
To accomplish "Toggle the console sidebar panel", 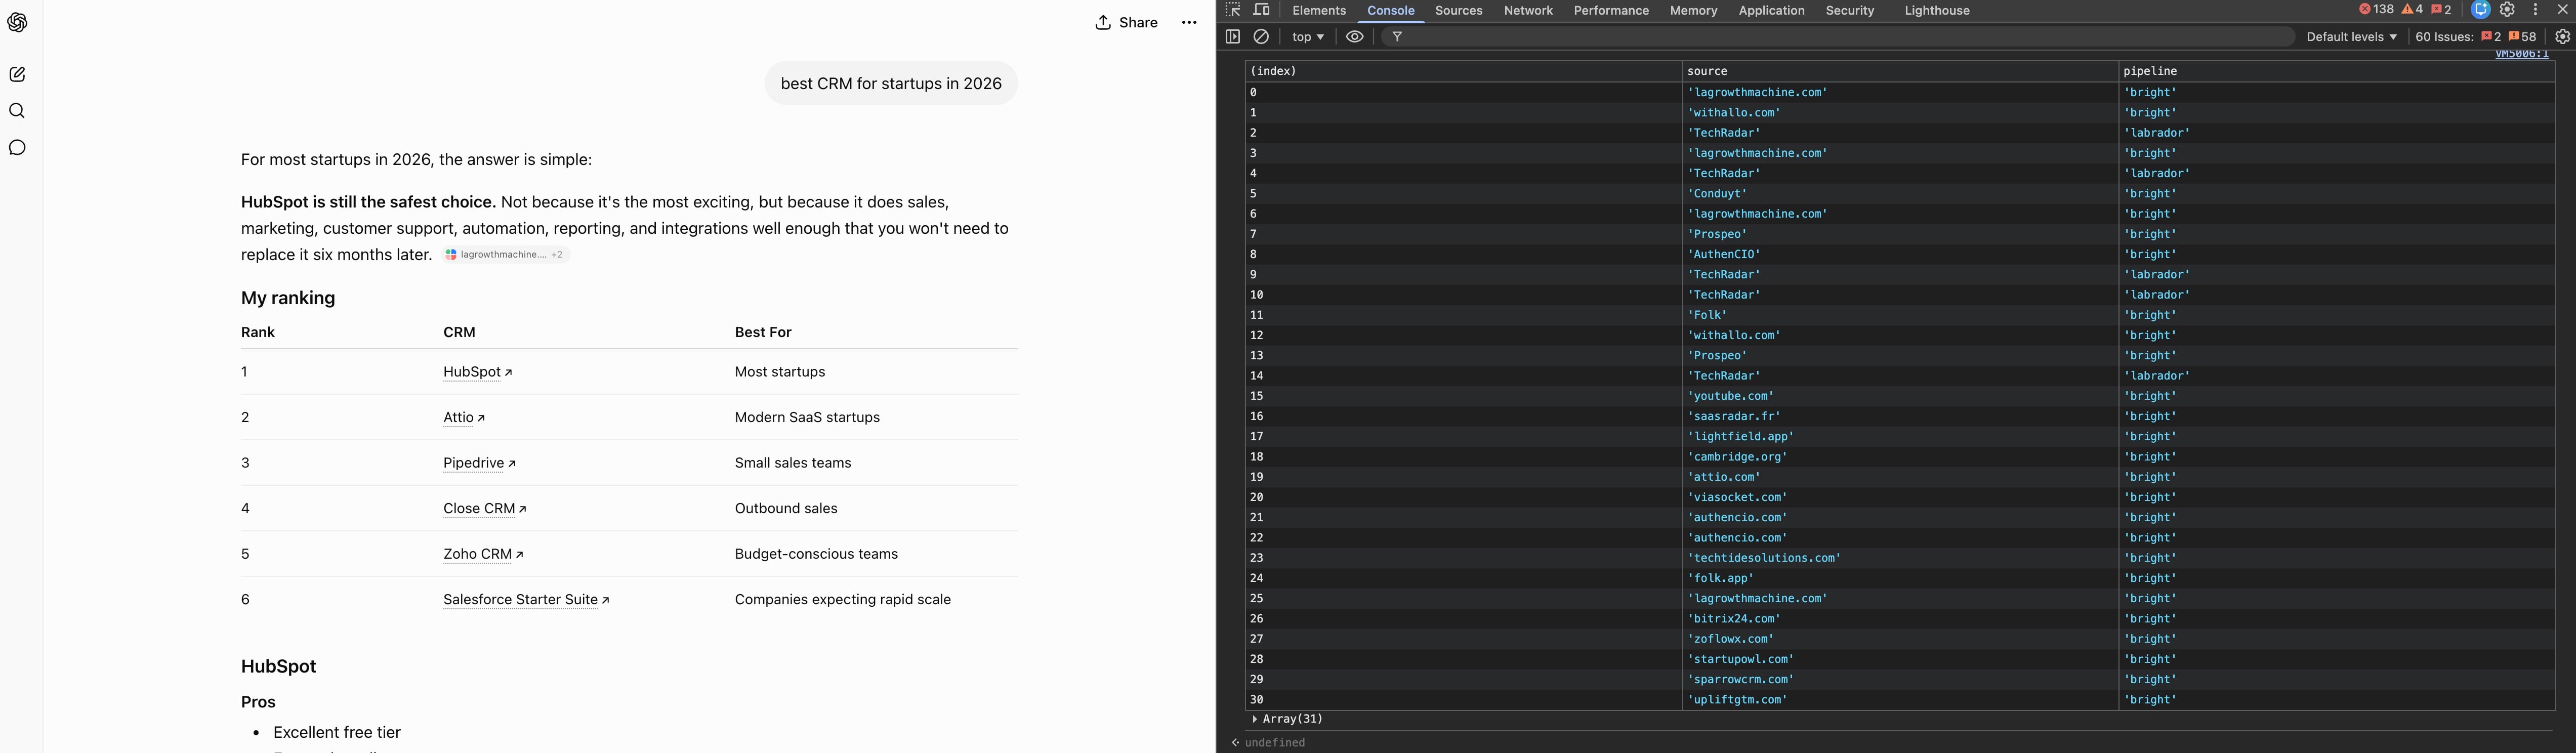I will [x=1233, y=36].
